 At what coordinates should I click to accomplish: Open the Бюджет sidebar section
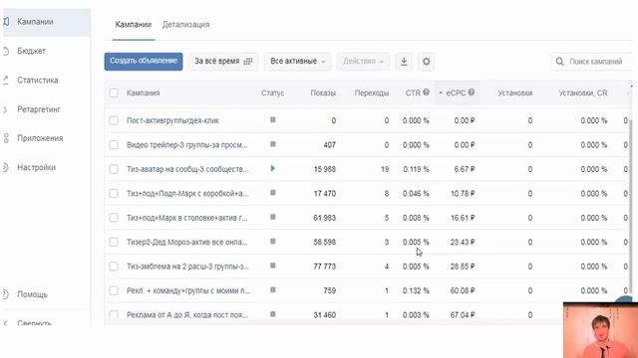31,51
